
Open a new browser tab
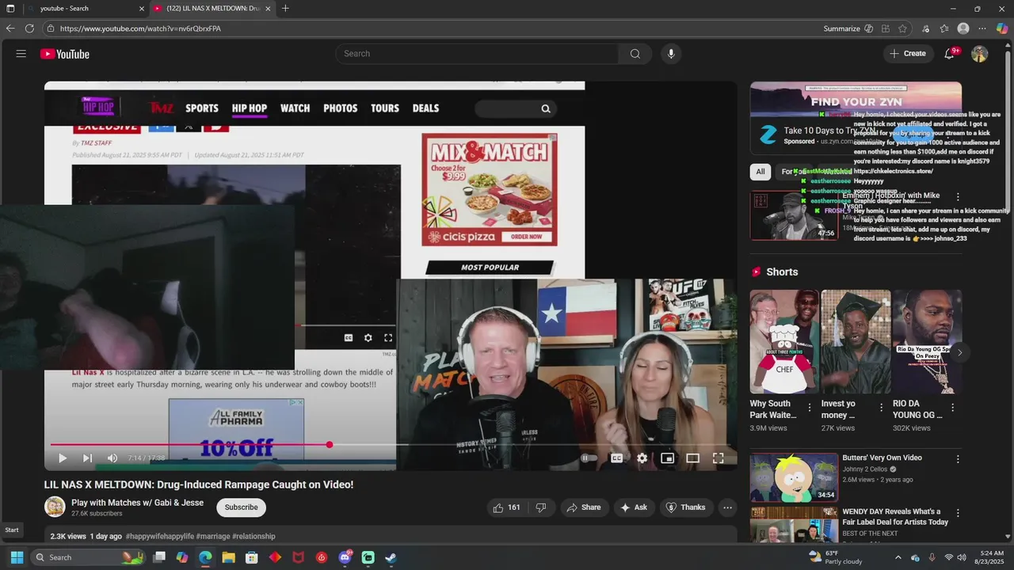[x=285, y=9]
